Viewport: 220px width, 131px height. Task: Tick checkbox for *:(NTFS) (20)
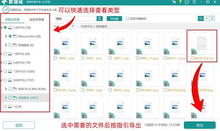click(5, 54)
